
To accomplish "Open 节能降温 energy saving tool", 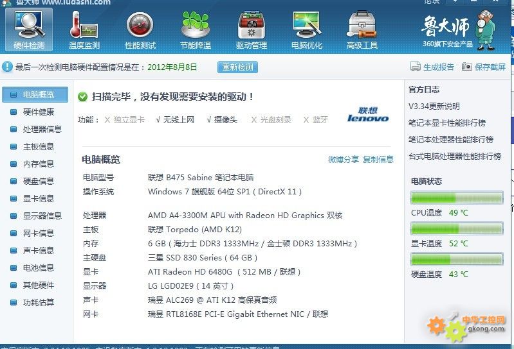I will coord(196,30).
